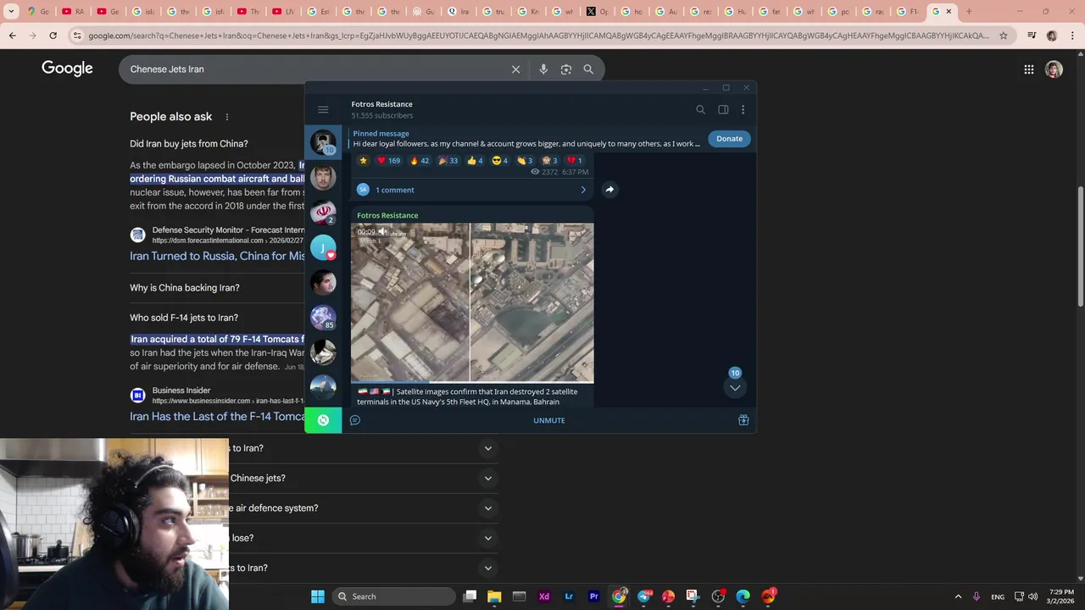
Task: Click the clapping hands reaction showing 3
Action: (x=525, y=160)
